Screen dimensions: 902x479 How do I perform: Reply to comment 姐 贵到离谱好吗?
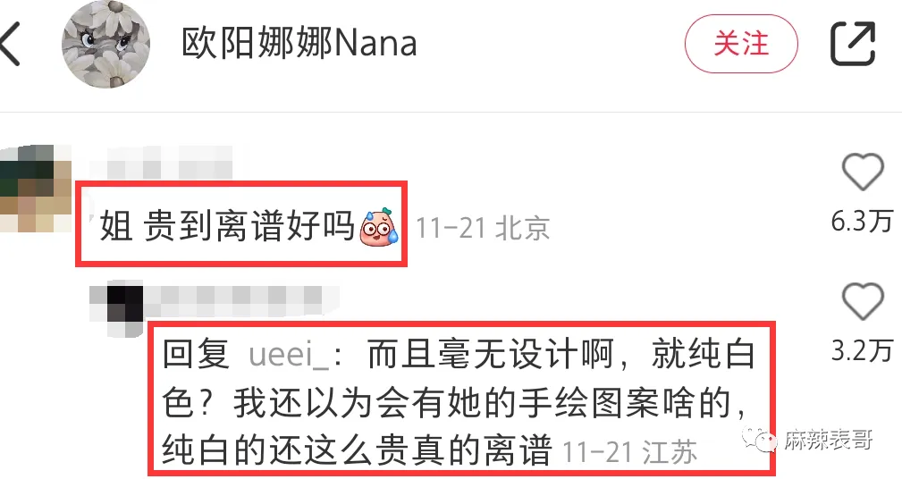pyautogui.click(x=227, y=225)
